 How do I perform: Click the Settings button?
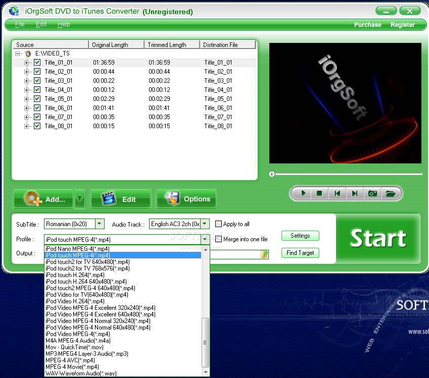point(300,236)
